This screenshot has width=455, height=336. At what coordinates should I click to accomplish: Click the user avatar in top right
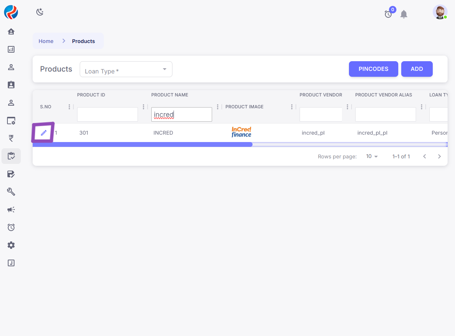(440, 12)
